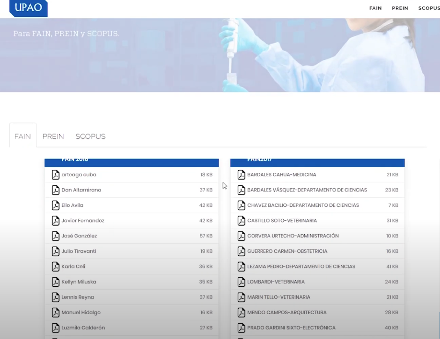Click PDF icon next to Karla Celi

(x=56, y=267)
